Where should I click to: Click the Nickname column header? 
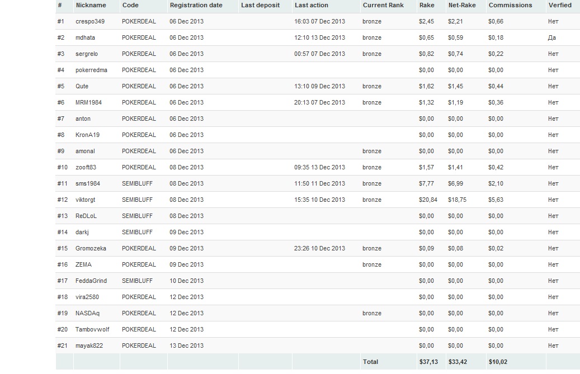click(x=91, y=5)
